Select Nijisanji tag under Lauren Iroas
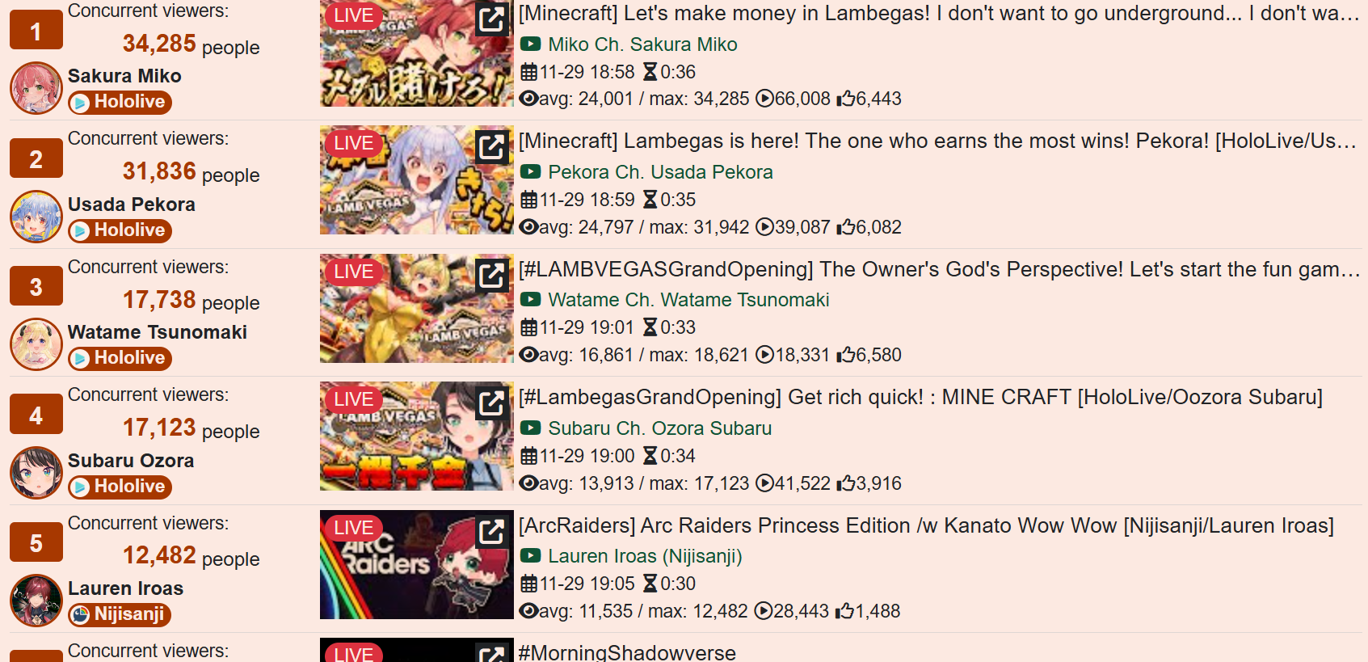Image resolution: width=1368 pixels, height=662 pixels. pyautogui.click(x=120, y=614)
